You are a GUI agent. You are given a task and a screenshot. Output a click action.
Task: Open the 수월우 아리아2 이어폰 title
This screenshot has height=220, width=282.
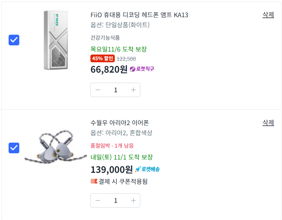120,123
